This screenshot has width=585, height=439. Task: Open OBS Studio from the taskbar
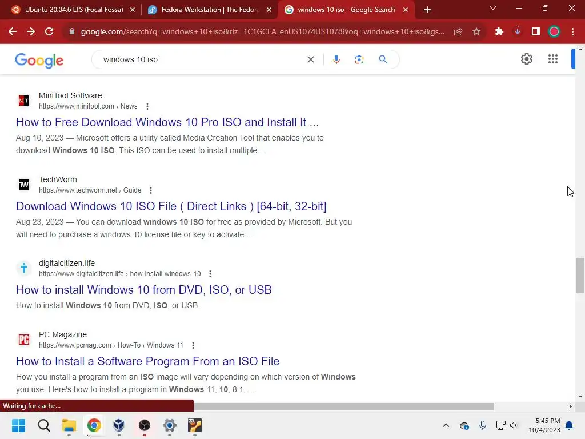click(145, 425)
